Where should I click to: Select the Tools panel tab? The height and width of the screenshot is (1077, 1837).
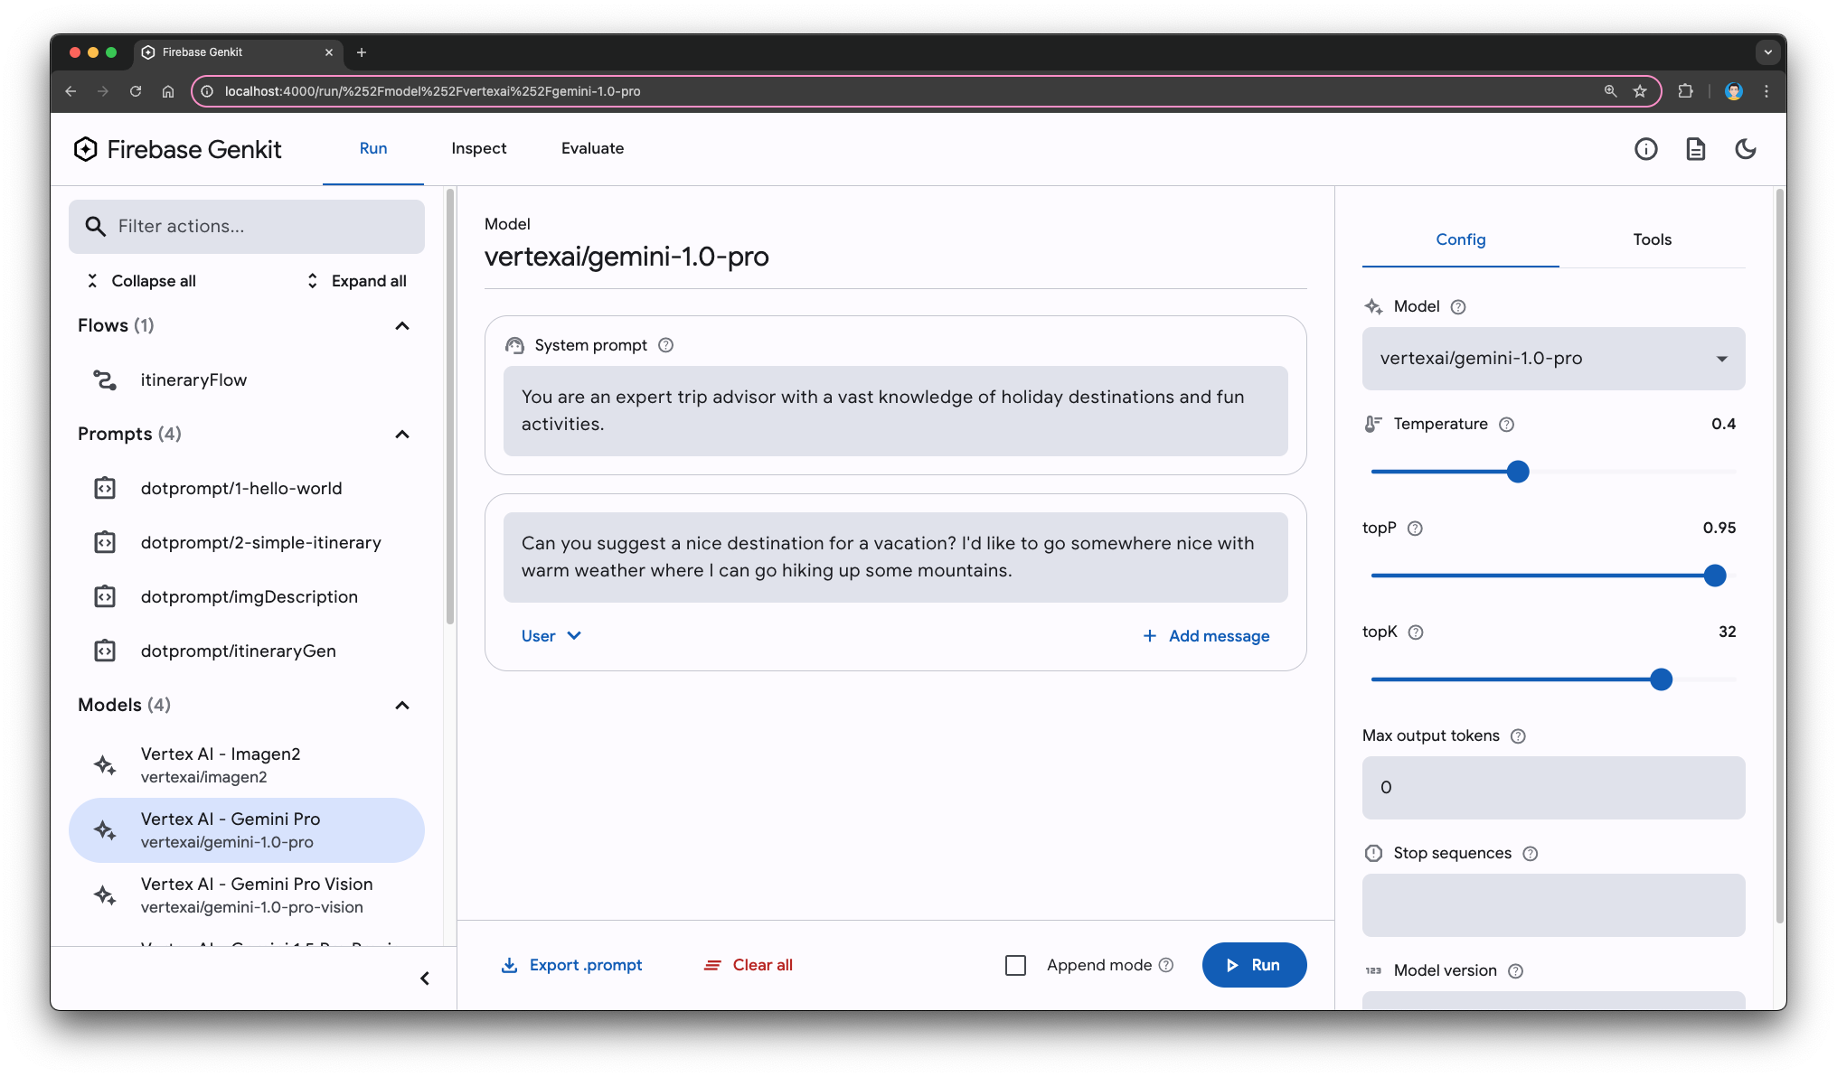click(x=1653, y=239)
